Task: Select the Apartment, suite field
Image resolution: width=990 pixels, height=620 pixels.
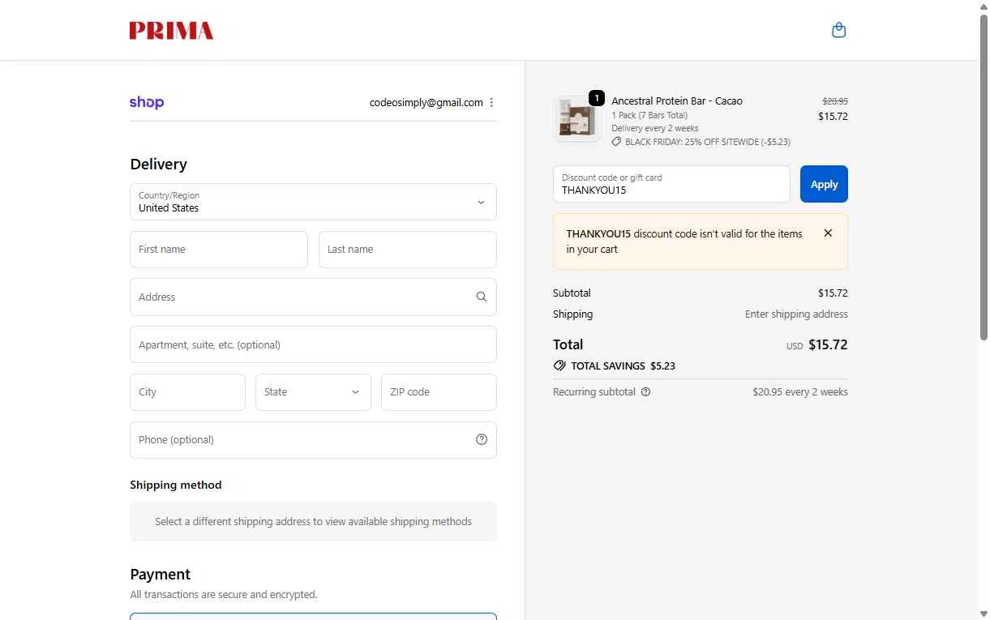Action: coord(313,344)
